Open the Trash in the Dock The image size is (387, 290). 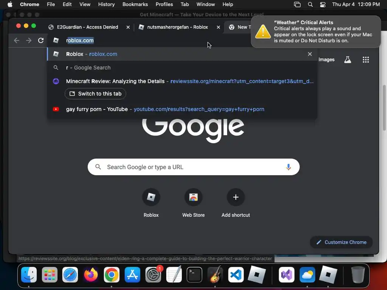tap(358, 275)
